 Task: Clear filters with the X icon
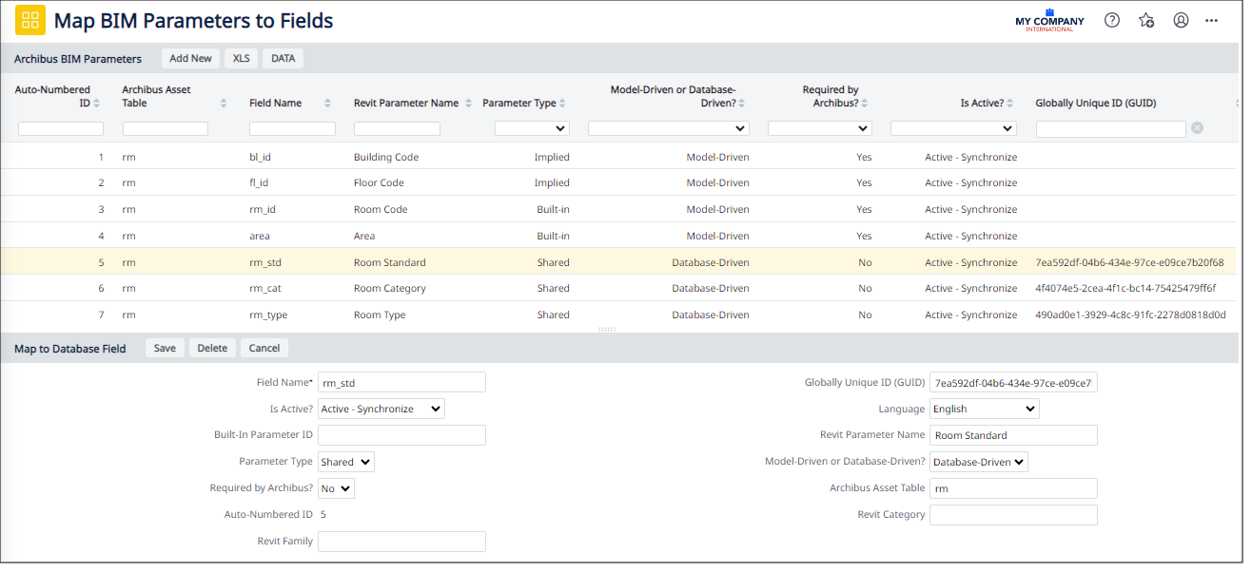pos(1197,127)
